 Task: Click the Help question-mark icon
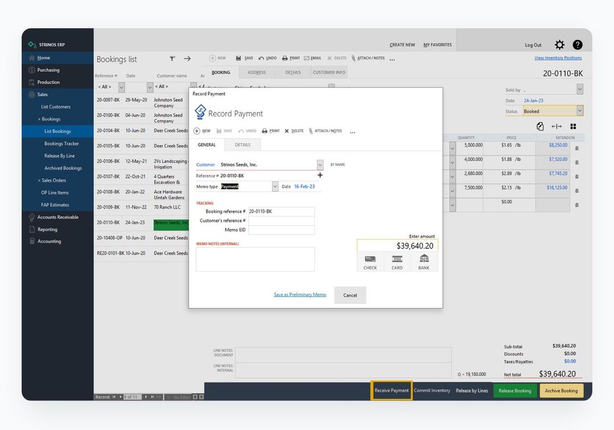coord(578,44)
